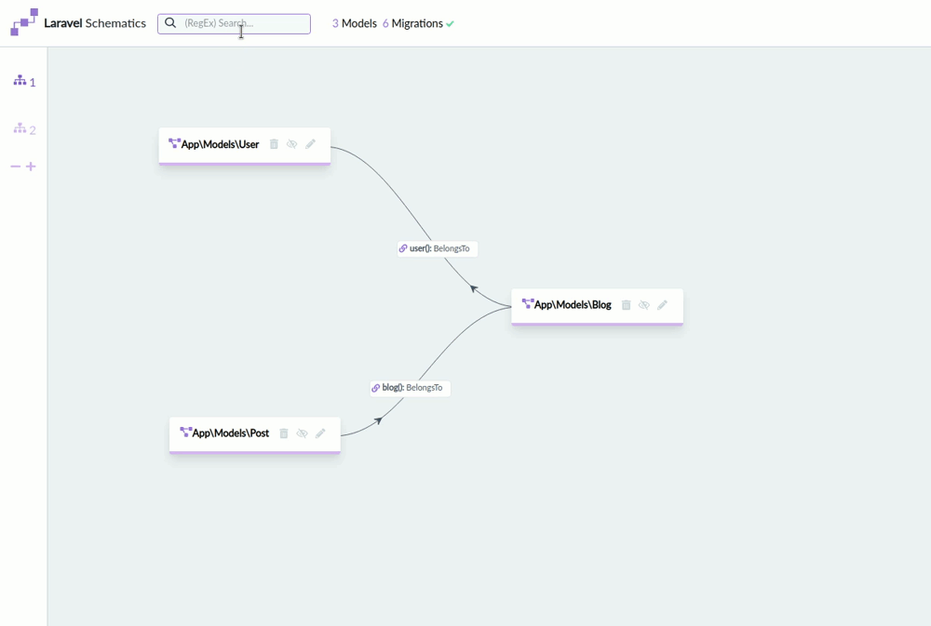Select the App\Models\Blog node title

(x=573, y=305)
